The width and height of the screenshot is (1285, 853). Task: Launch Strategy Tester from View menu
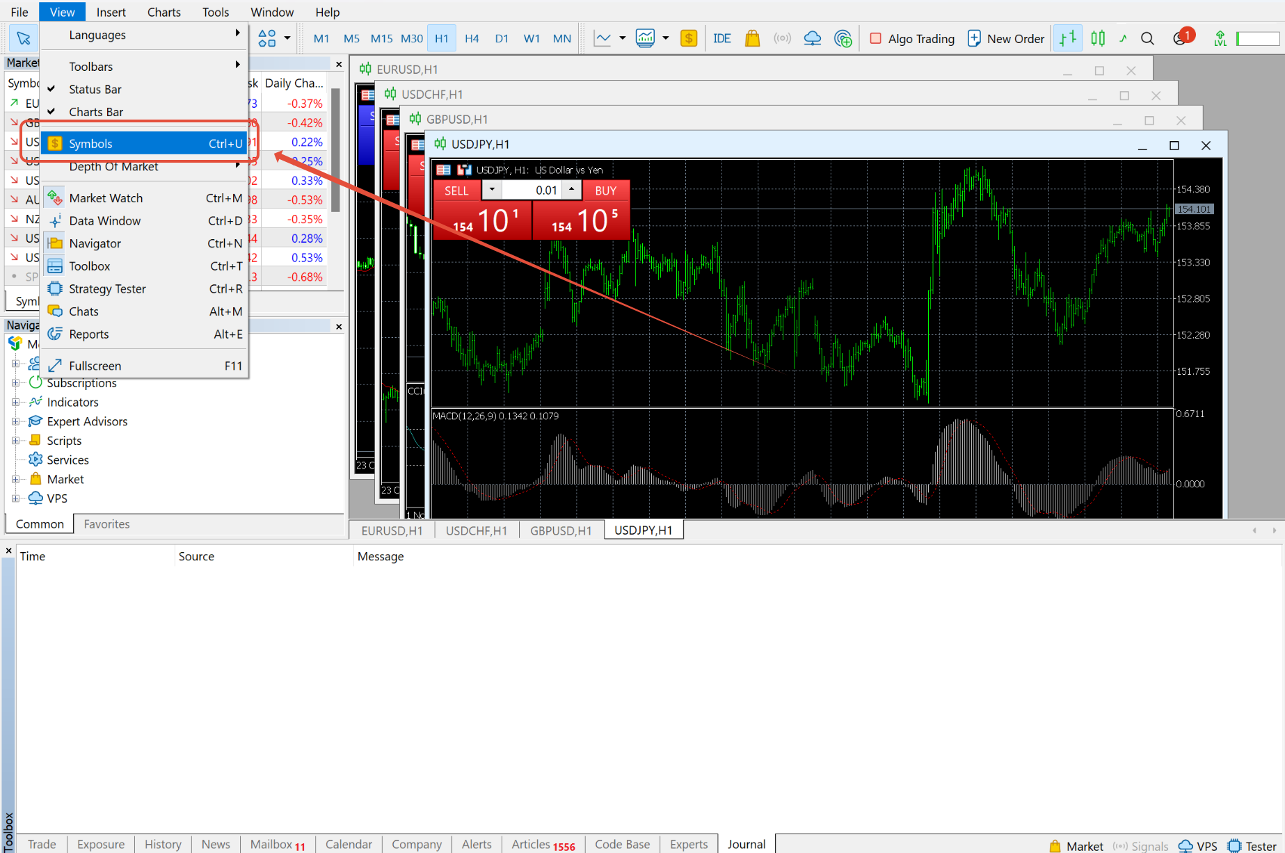145,289
